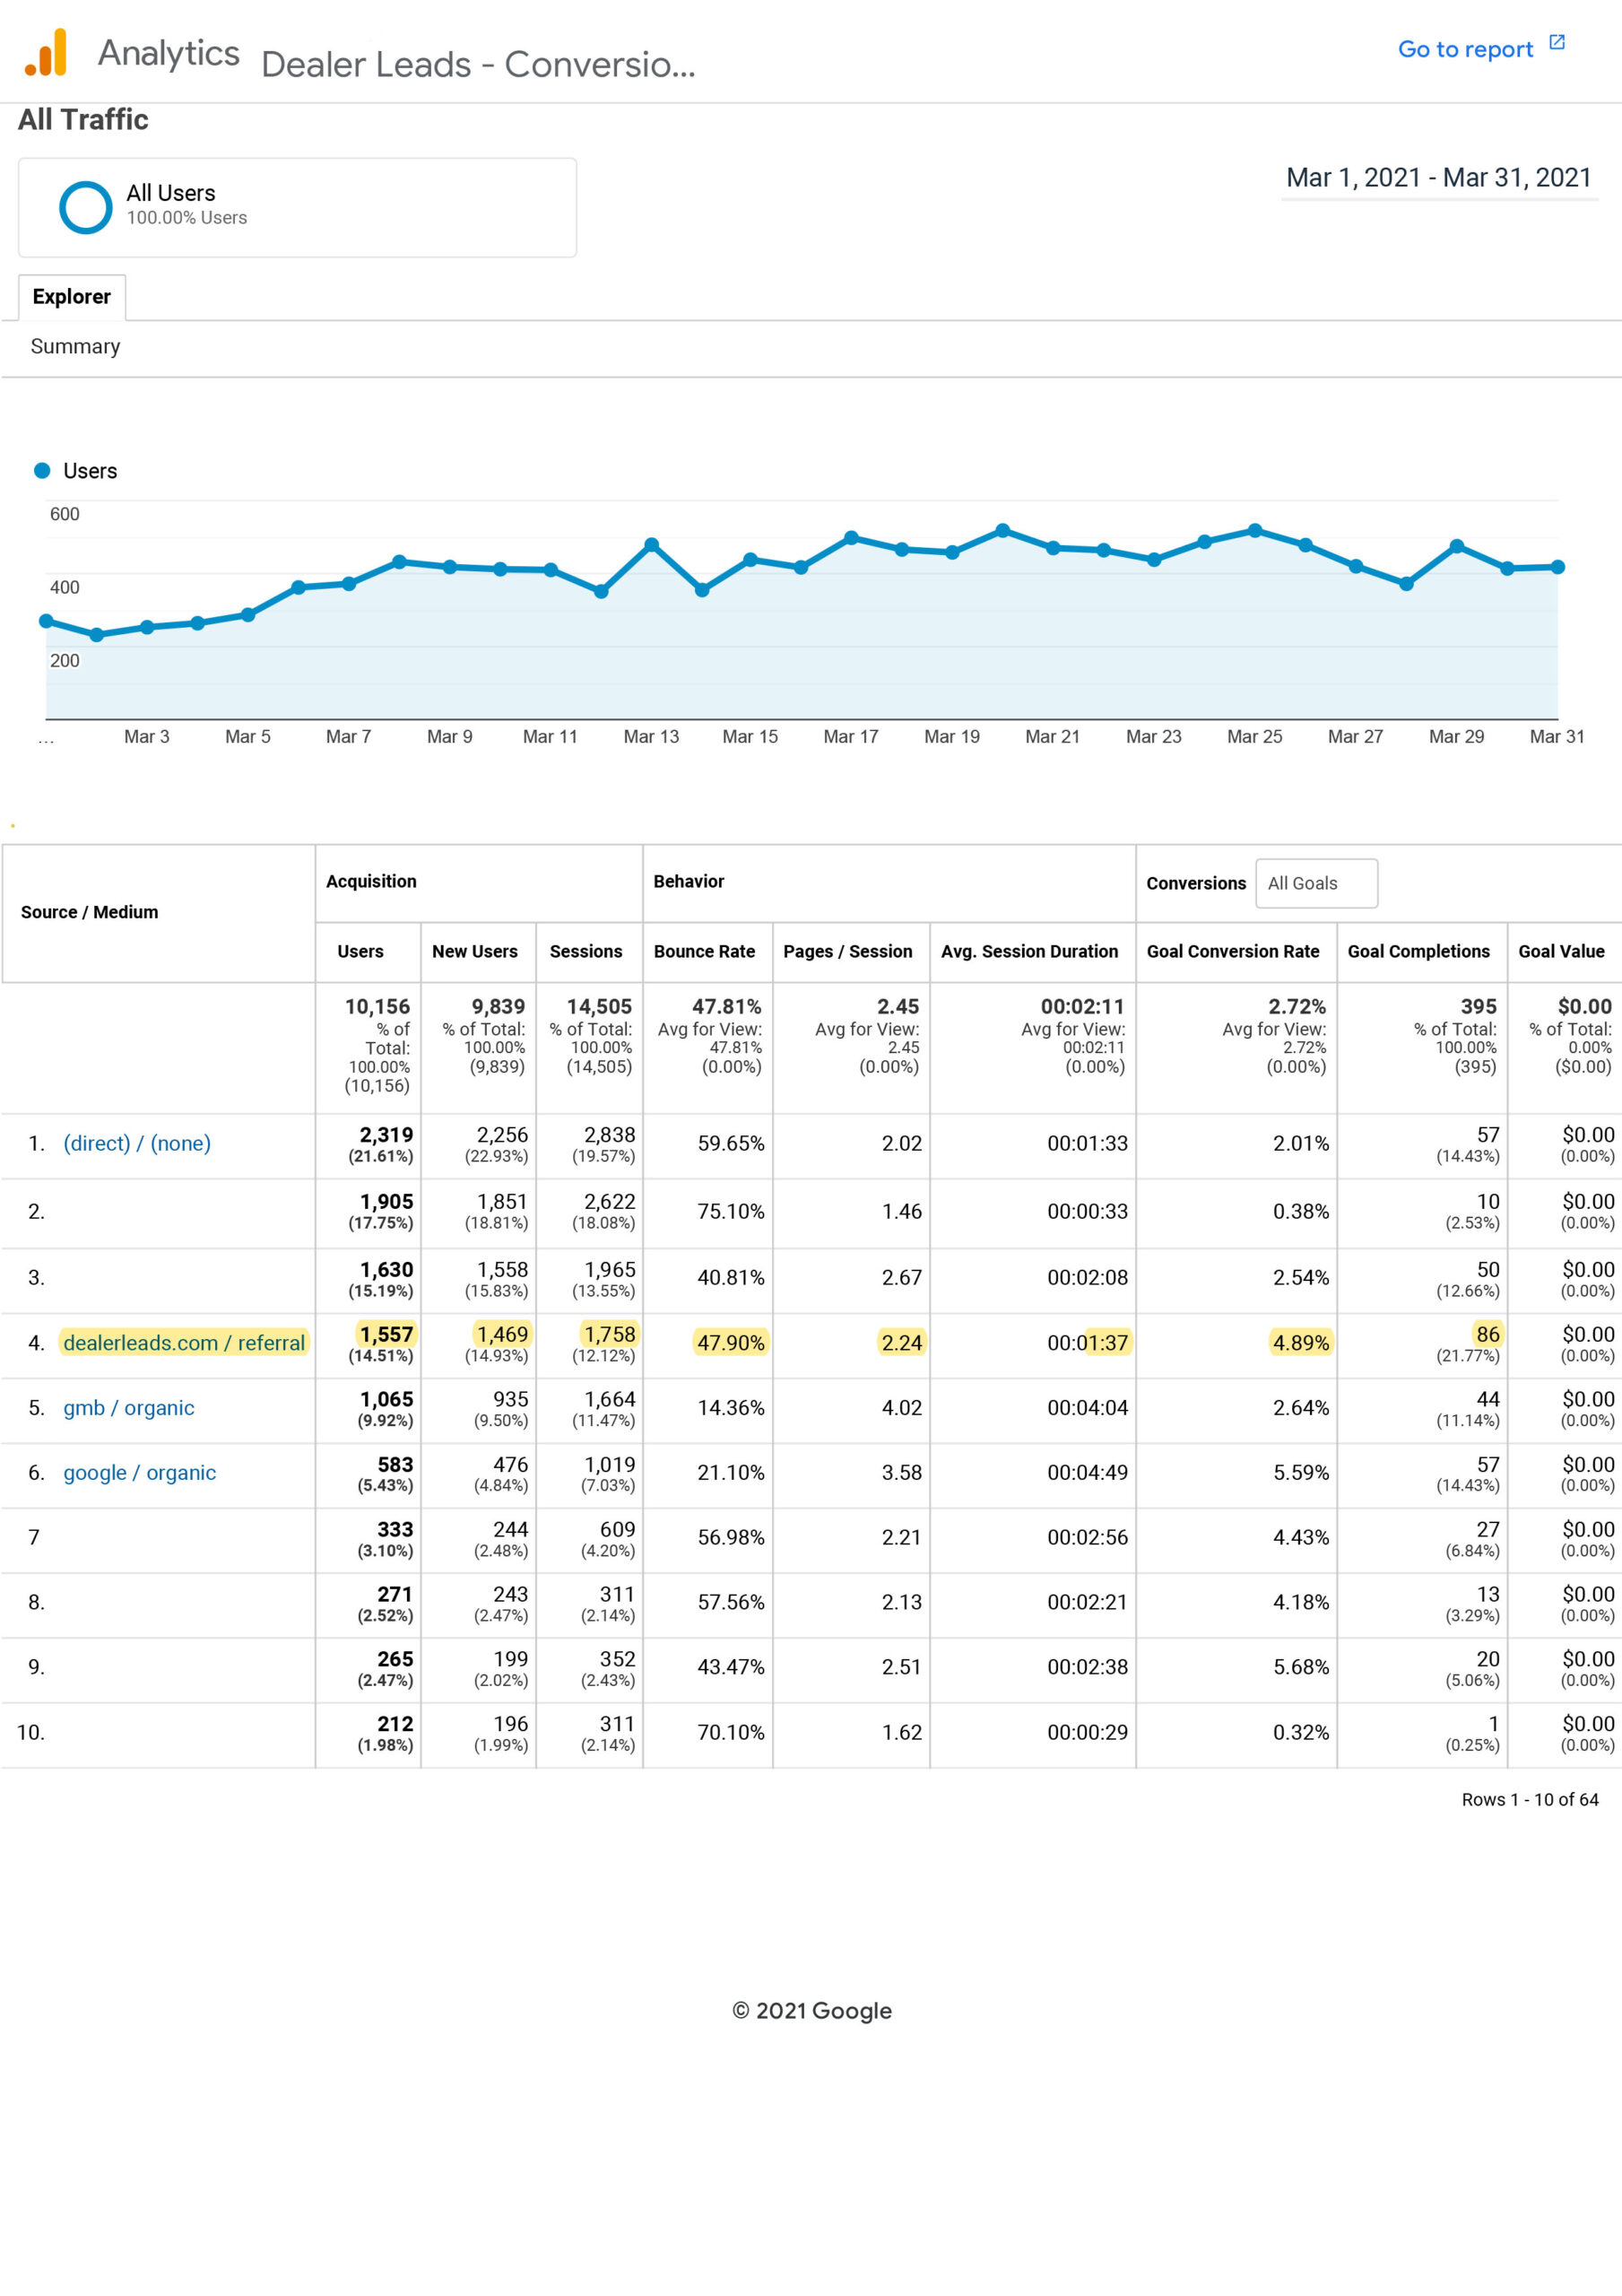The width and height of the screenshot is (1622, 2296).
Task: Click the Mar 17 axis label
Action: pyautogui.click(x=851, y=736)
